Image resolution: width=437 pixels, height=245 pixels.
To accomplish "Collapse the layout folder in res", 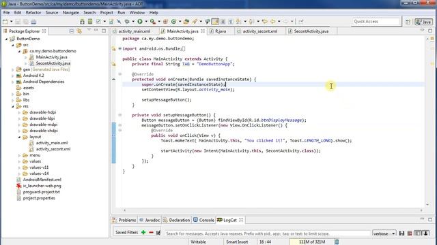I will [19, 137].
